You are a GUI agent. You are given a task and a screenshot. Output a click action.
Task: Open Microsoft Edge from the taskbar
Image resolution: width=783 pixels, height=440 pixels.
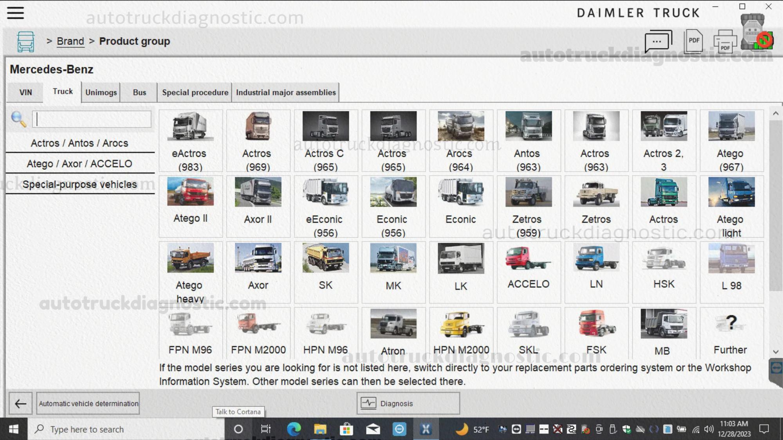pyautogui.click(x=293, y=429)
